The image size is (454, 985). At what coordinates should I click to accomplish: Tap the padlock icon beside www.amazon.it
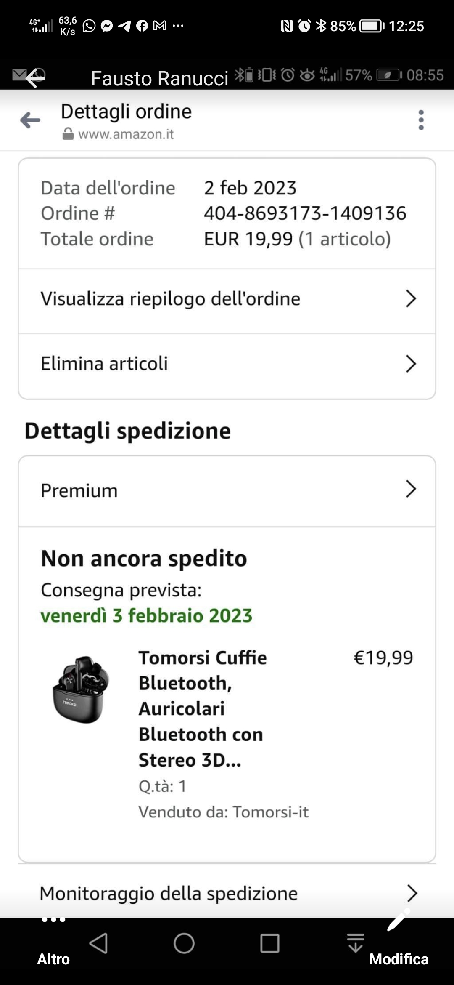pyautogui.click(x=68, y=134)
